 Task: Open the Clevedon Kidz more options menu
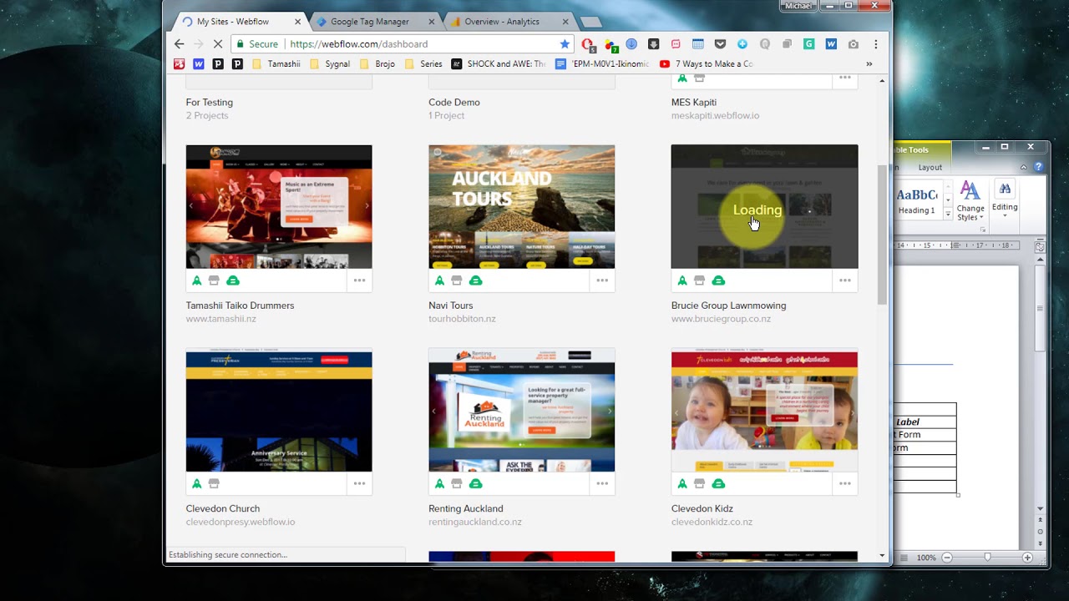pos(845,483)
